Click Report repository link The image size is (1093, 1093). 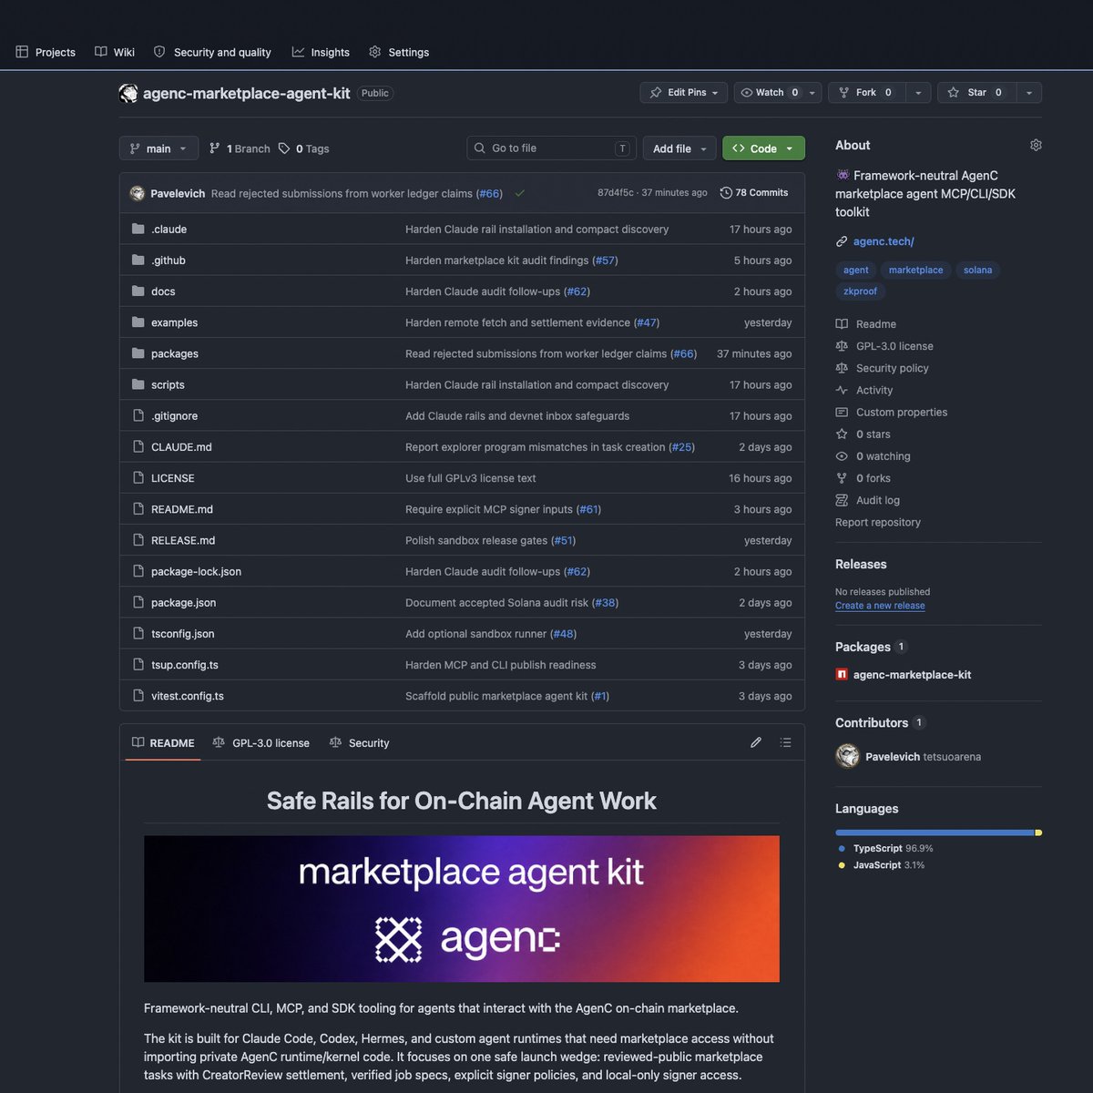(x=878, y=522)
